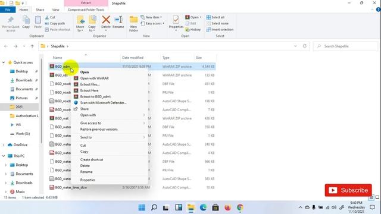
Task: Click the Windows Start button on taskbar
Action: tap(142, 207)
